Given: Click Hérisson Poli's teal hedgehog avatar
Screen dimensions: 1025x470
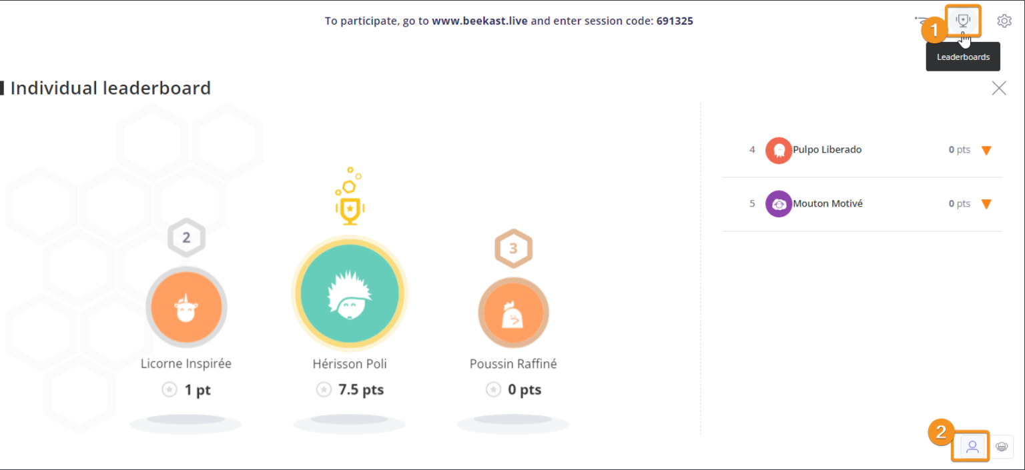Looking at the screenshot, I should point(350,294).
